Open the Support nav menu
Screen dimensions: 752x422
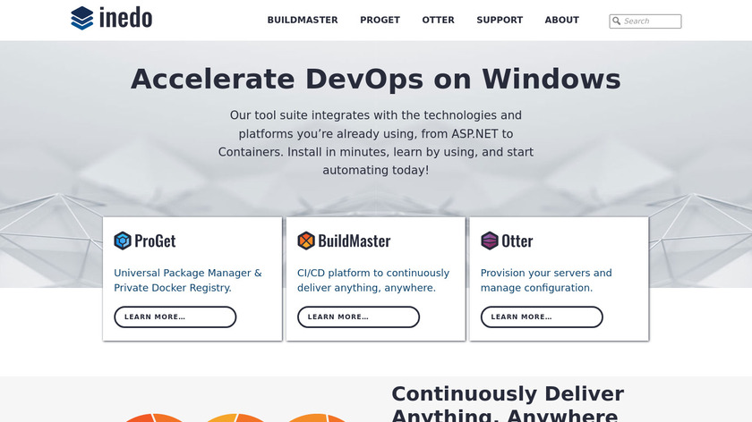(500, 21)
